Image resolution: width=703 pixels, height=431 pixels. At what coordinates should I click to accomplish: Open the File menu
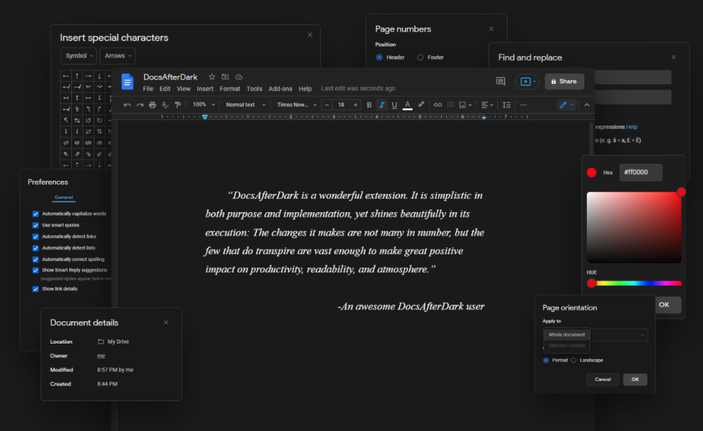(148, 89)
